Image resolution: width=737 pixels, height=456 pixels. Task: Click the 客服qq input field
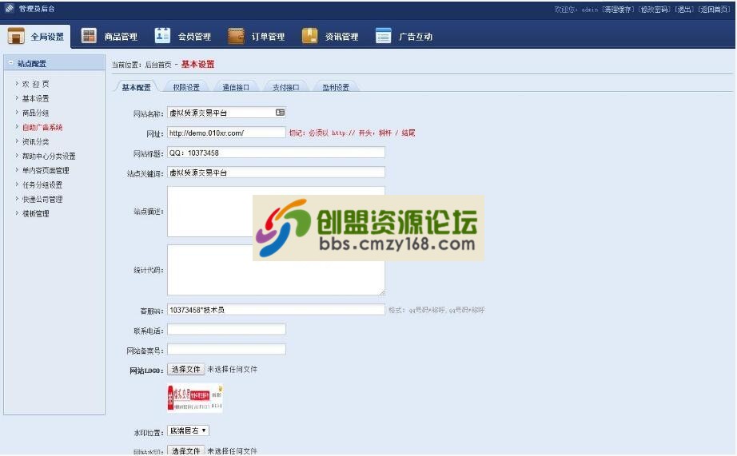click(276, 310)
